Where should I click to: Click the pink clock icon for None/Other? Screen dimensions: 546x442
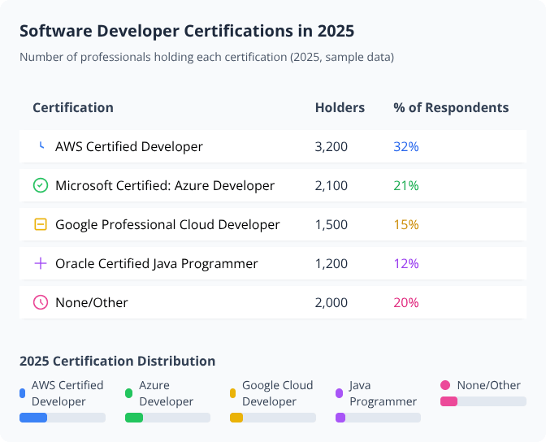pyautogui.click(x=41, y=302)
